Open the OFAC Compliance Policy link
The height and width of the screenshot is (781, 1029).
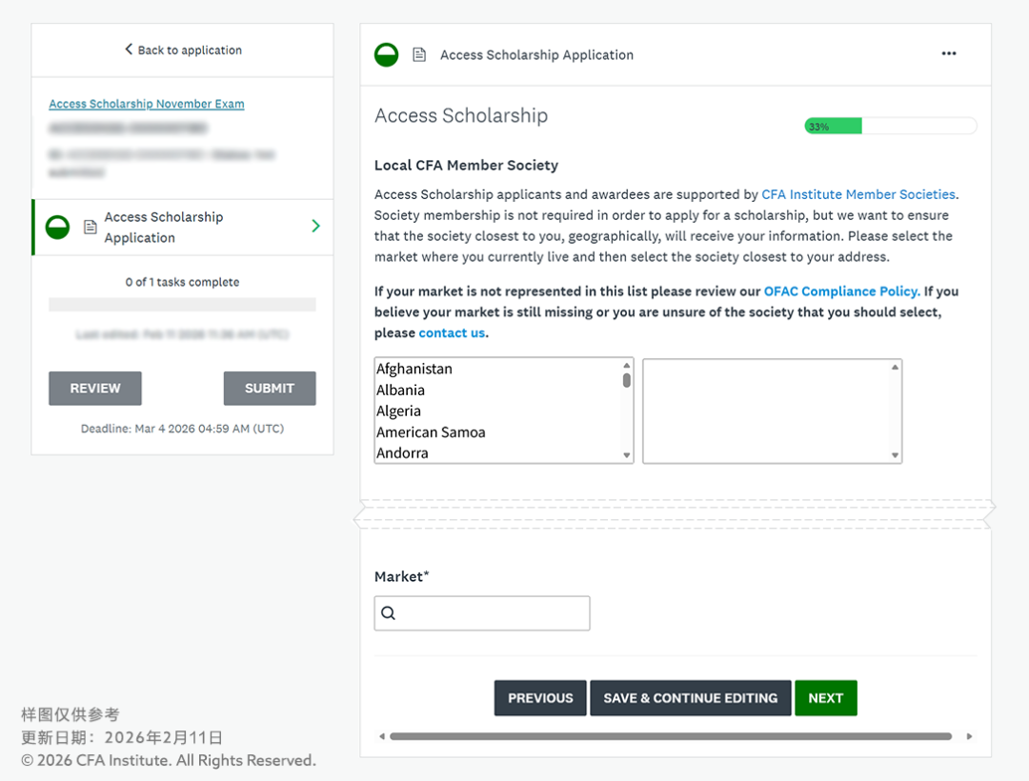coord(841,291)
